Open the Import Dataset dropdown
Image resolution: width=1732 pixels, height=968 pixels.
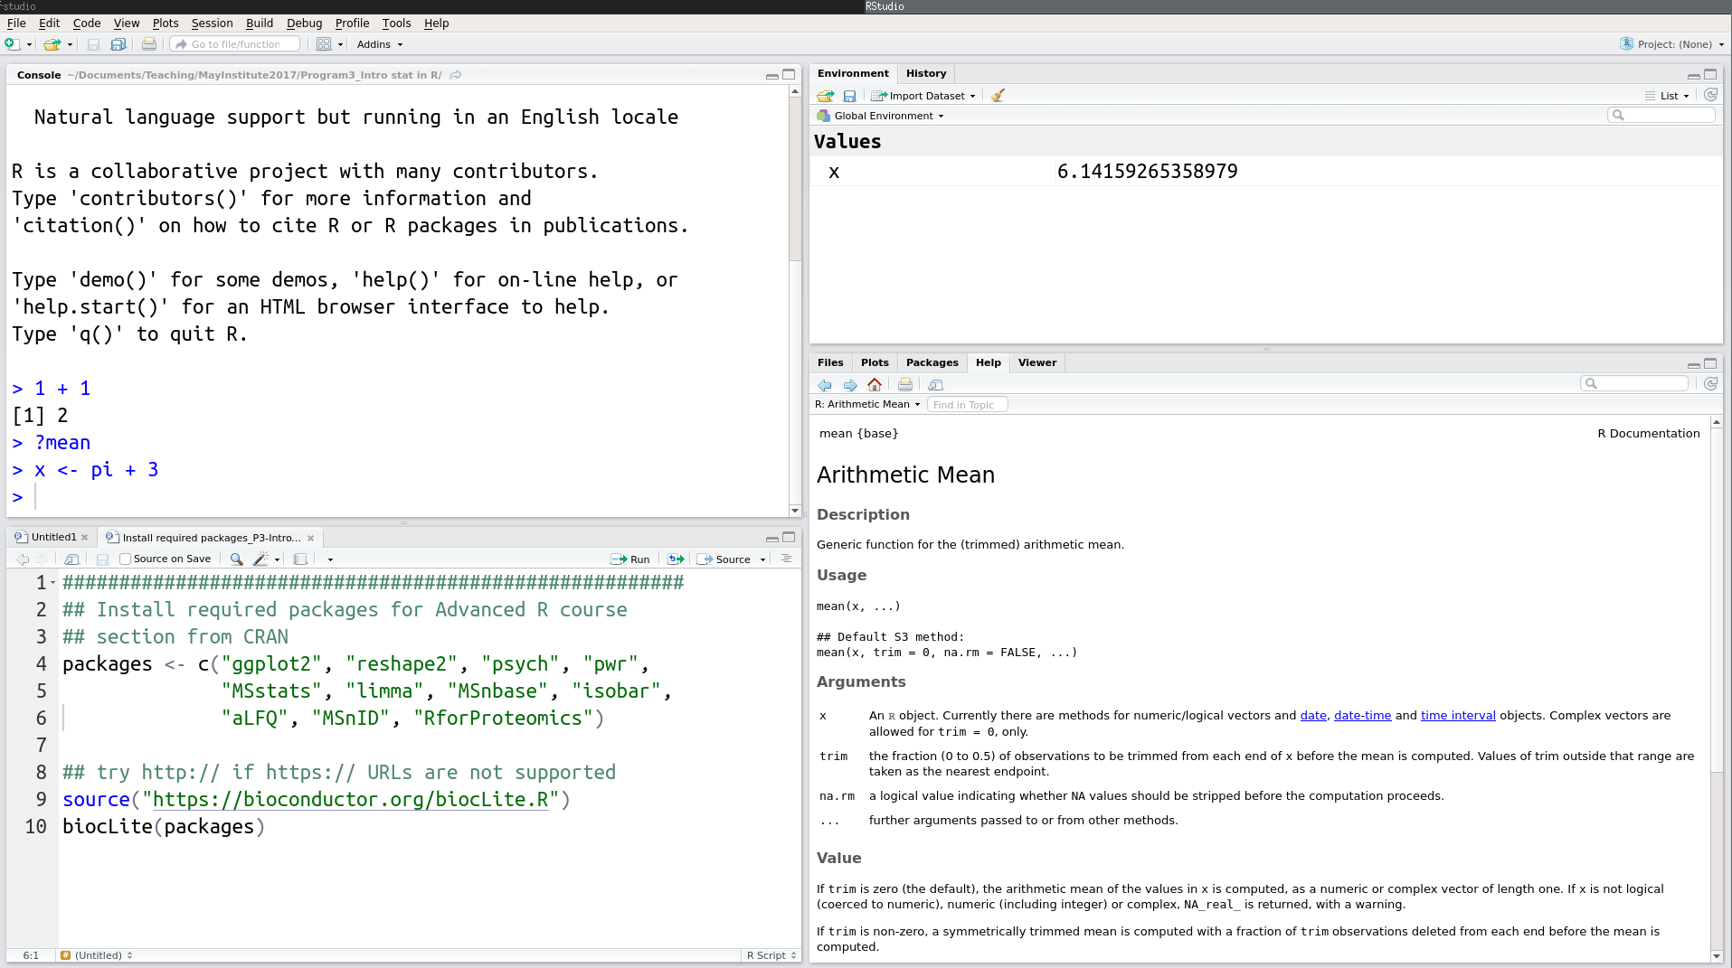click(x=923, y=96)
